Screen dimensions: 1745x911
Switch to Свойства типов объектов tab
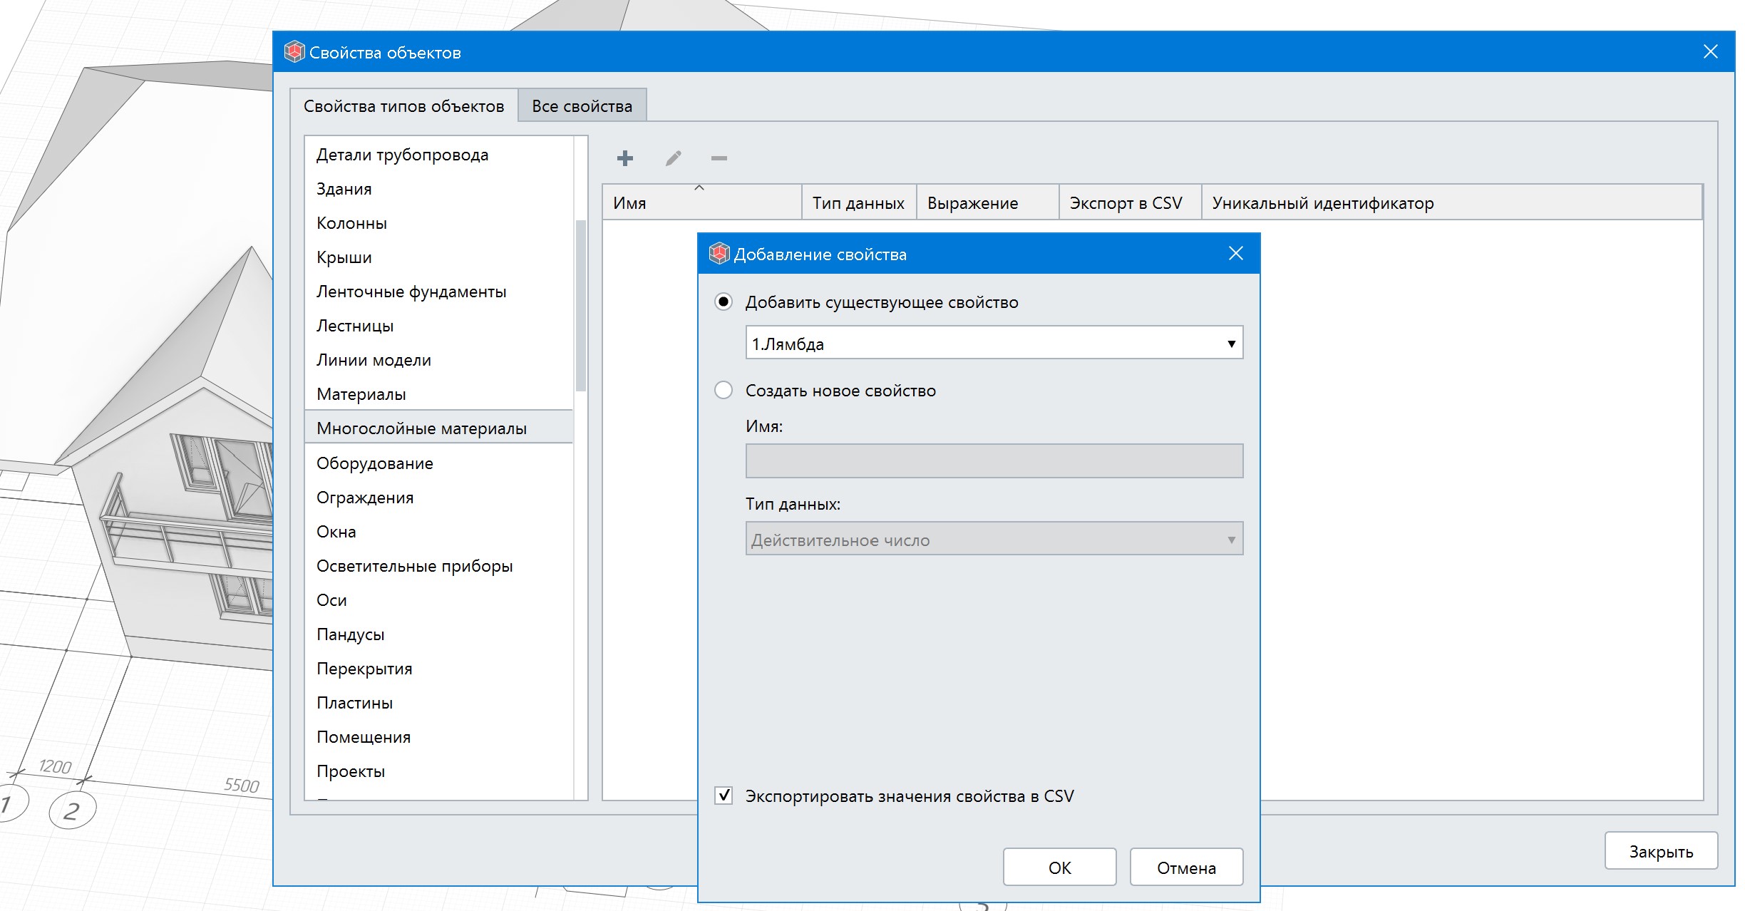click(403, 106)
